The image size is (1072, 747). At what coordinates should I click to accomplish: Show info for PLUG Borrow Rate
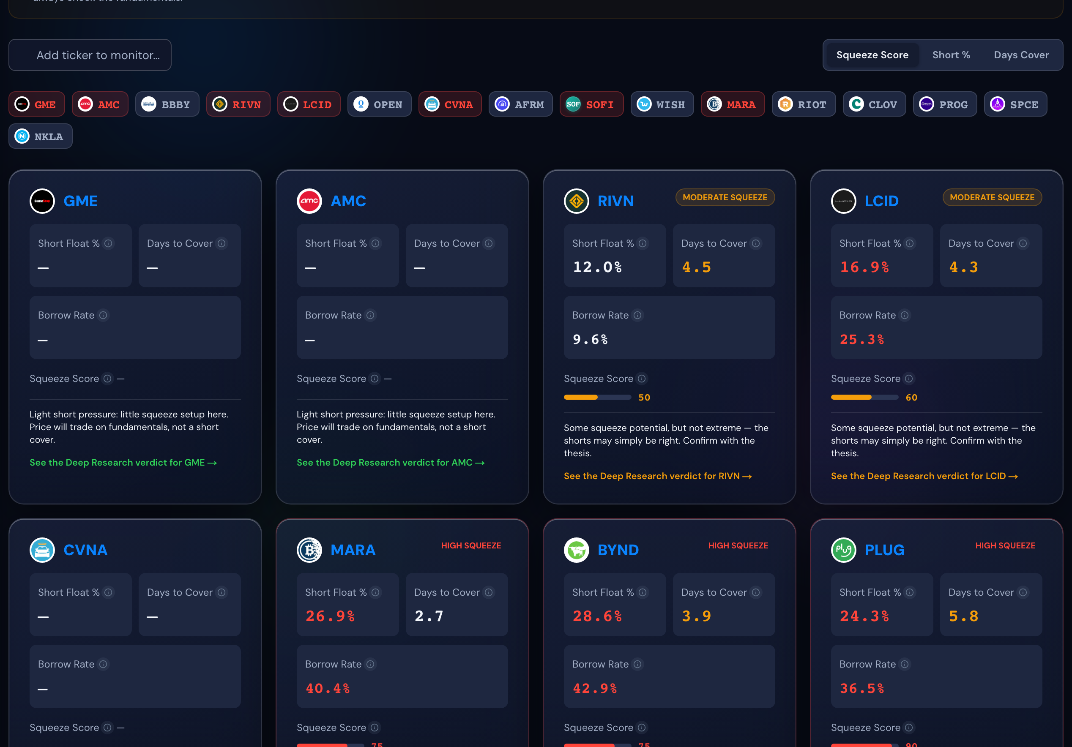point(904,665)
